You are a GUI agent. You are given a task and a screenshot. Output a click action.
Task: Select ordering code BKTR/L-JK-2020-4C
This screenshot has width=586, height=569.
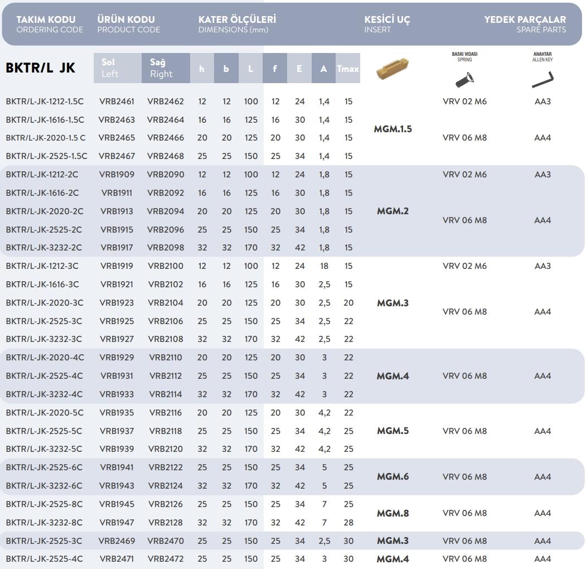45,358
